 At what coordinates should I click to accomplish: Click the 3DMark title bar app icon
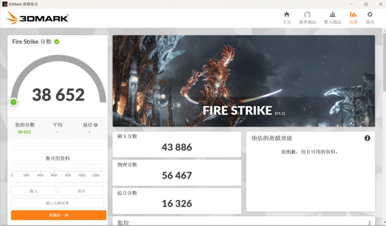4,4
